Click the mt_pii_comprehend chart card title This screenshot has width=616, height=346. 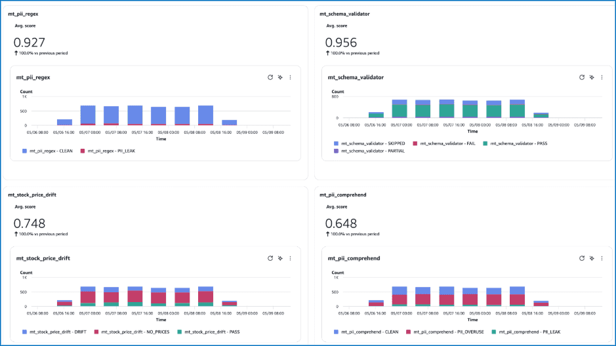click(x=354, y=259)
